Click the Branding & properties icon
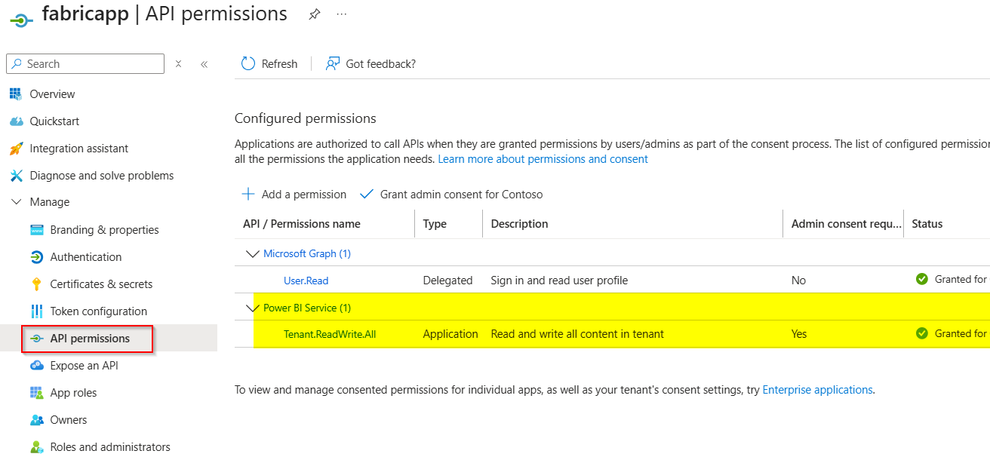990x463 pixels. coord(36,230)
